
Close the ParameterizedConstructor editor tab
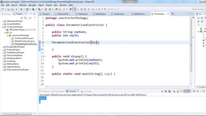[x=168, y=14]
